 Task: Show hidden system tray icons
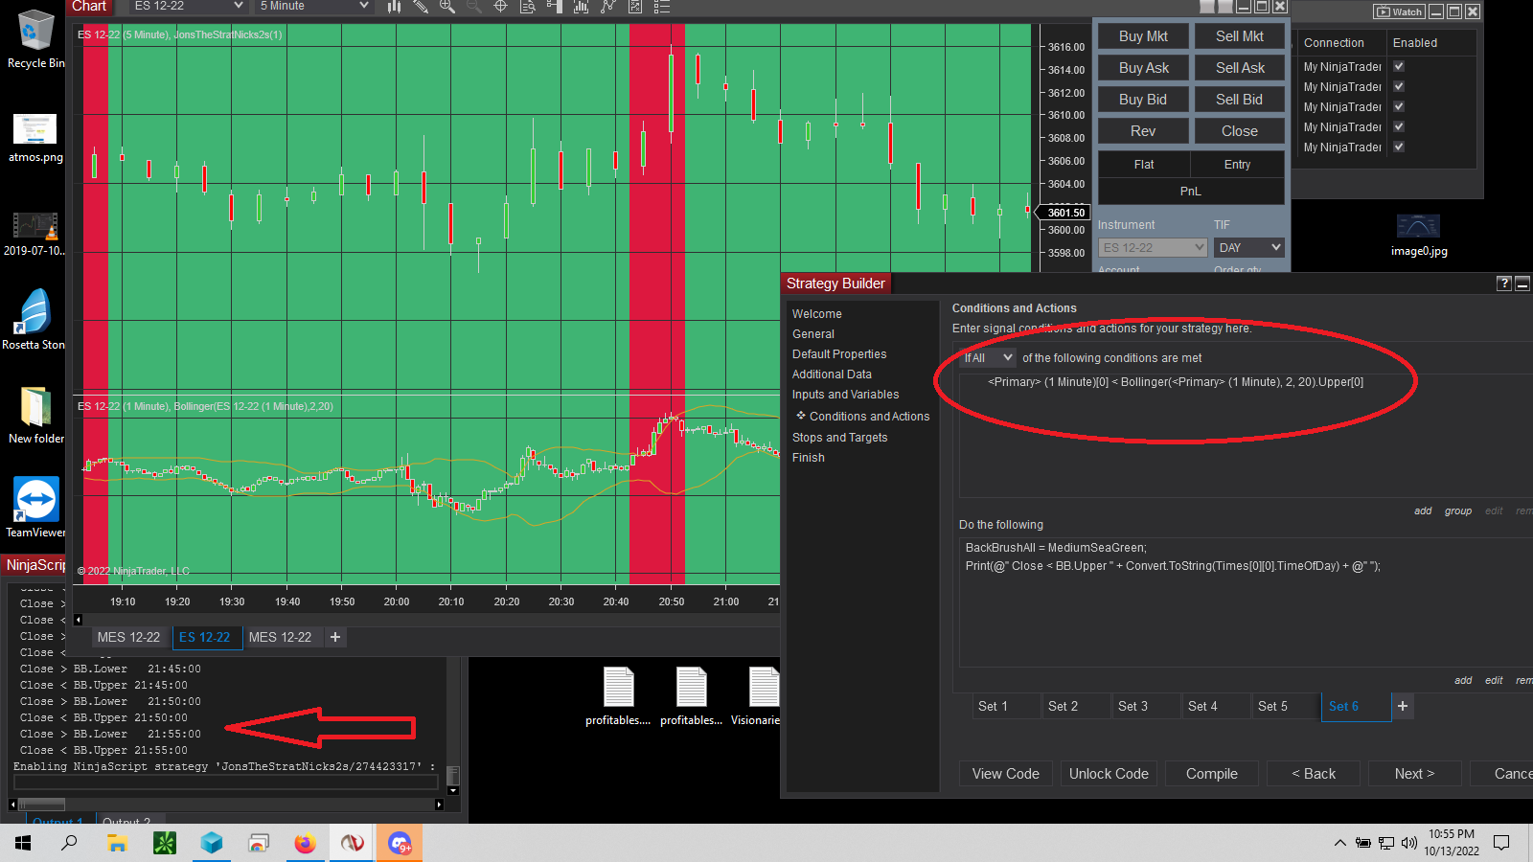point(1339,843)
